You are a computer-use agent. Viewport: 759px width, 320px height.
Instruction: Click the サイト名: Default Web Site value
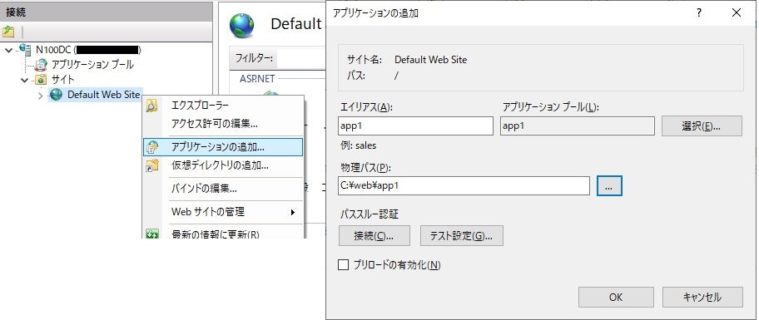pyautogui.click(x=431, y=60)
